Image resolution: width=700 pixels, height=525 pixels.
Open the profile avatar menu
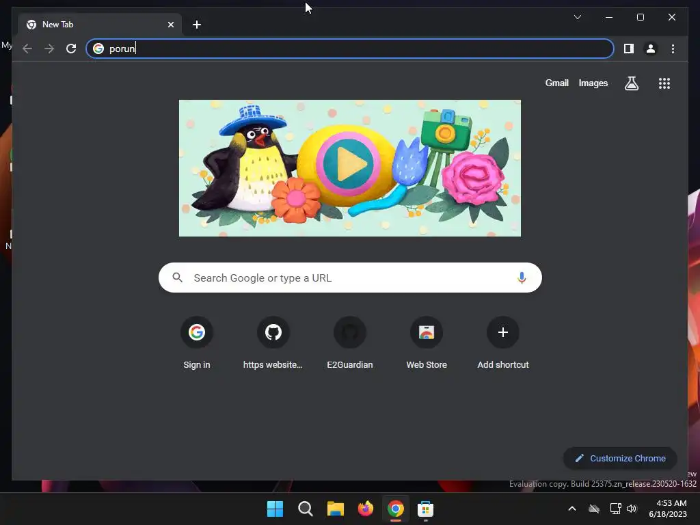click(x=651, y=49)
